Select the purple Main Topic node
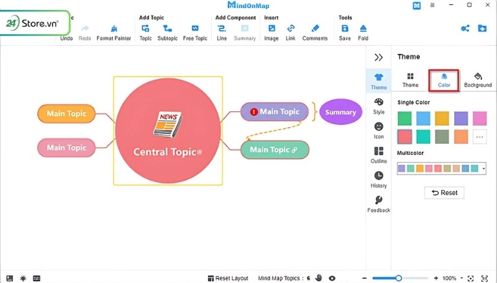 tap(275, 111)
